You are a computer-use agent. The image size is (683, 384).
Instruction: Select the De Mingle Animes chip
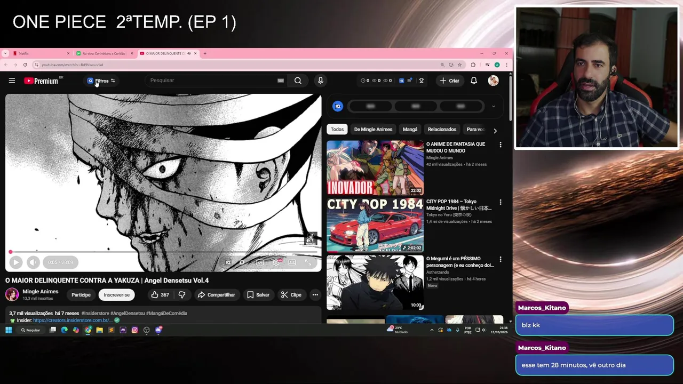[373, 130]
